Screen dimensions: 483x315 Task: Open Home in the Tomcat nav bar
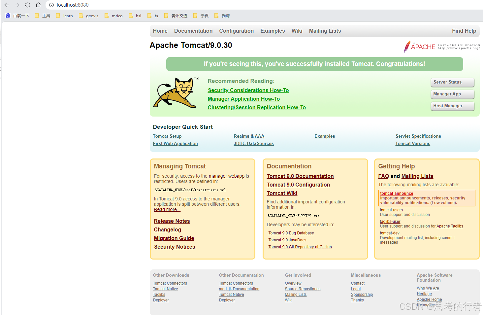coord(160,31)
